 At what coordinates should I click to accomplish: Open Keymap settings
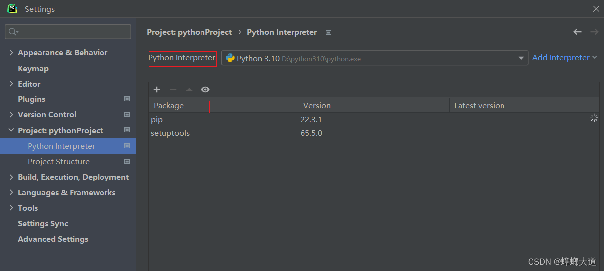33,68
